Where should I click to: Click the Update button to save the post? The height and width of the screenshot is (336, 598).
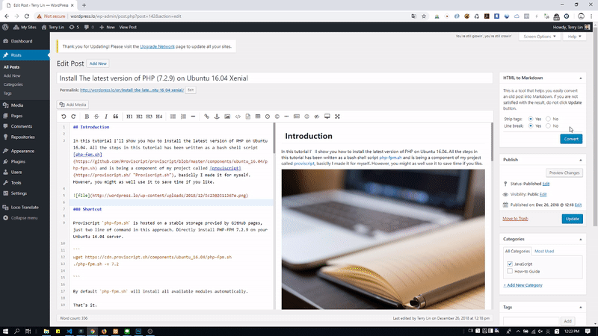tap(572, 219)
